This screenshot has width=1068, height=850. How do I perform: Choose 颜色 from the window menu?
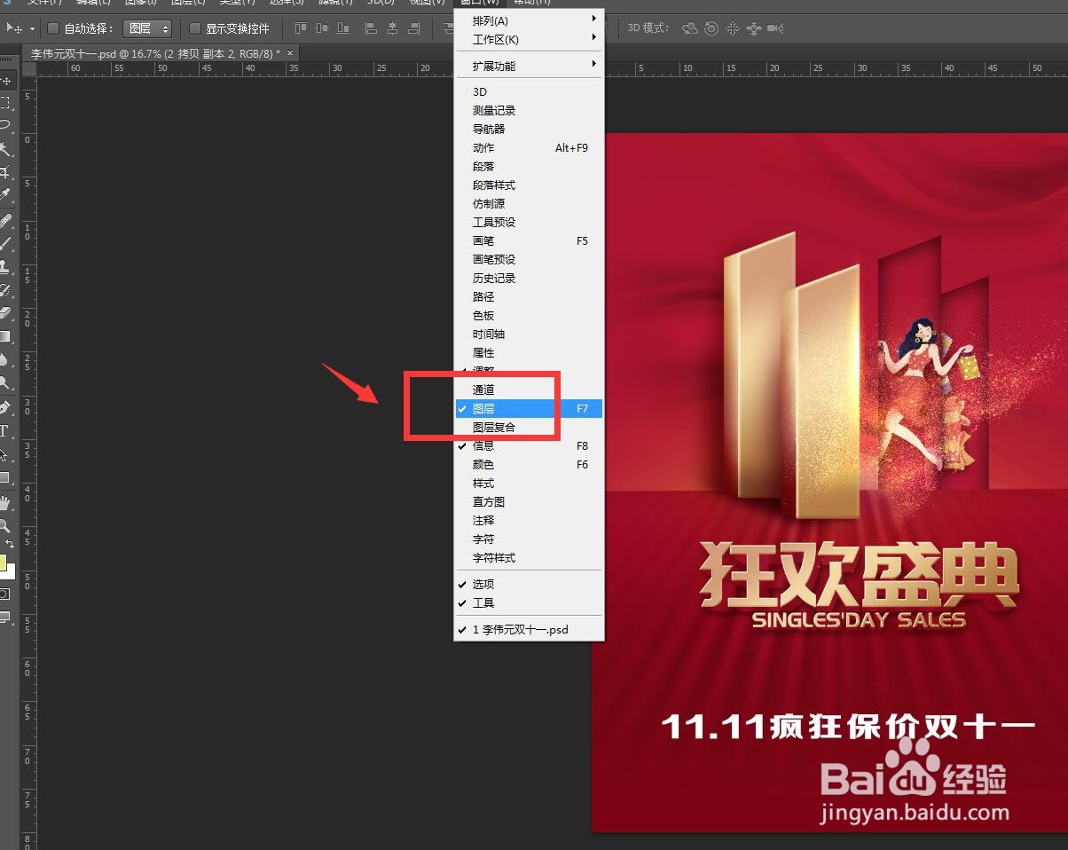(x=529, y=465)
